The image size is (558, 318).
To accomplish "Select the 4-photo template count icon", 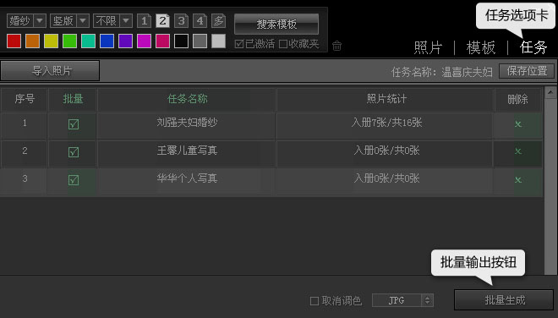I will [x=200, y=21].
